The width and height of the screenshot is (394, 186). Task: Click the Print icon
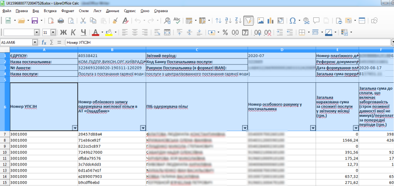click(x=61, y=20)
